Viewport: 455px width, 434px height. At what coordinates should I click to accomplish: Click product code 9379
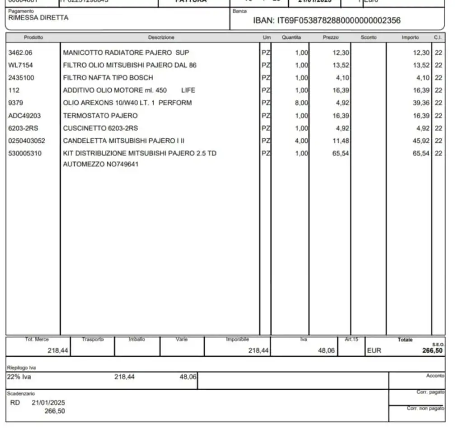(x=16, y=103)
